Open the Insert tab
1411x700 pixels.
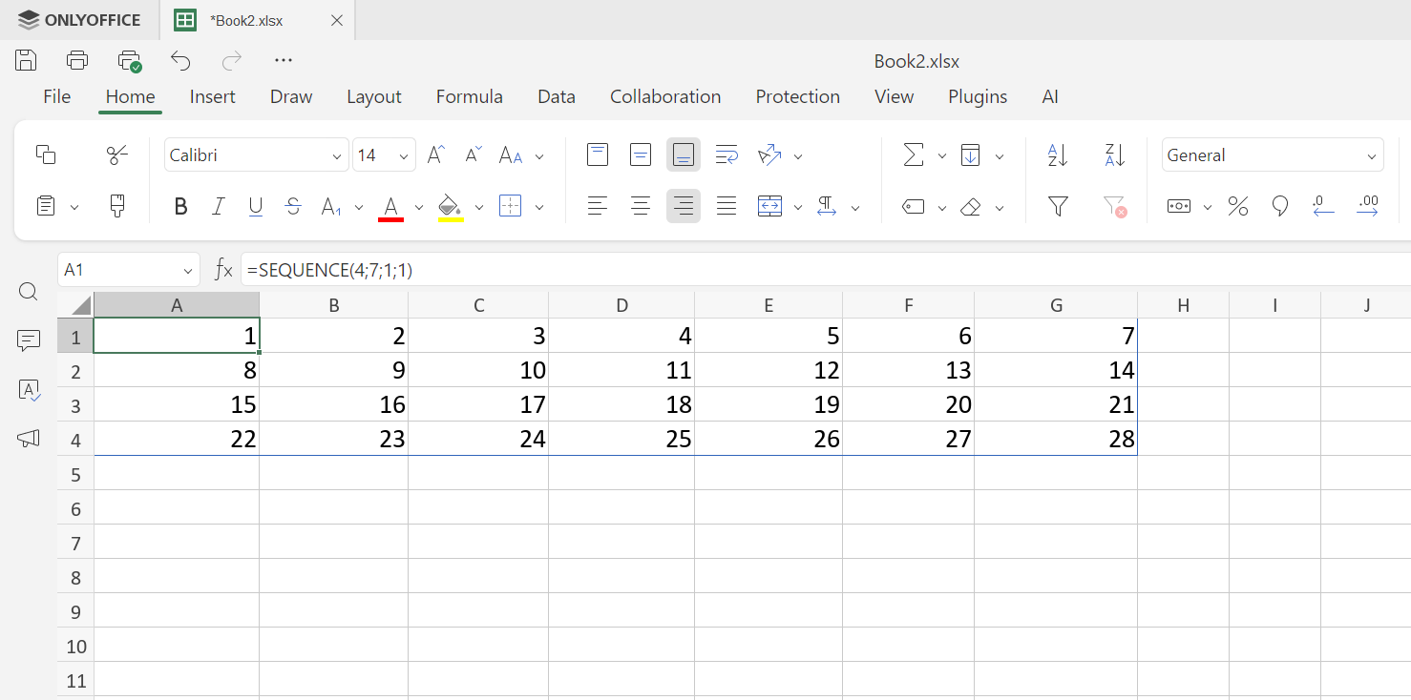click(212, 96)
